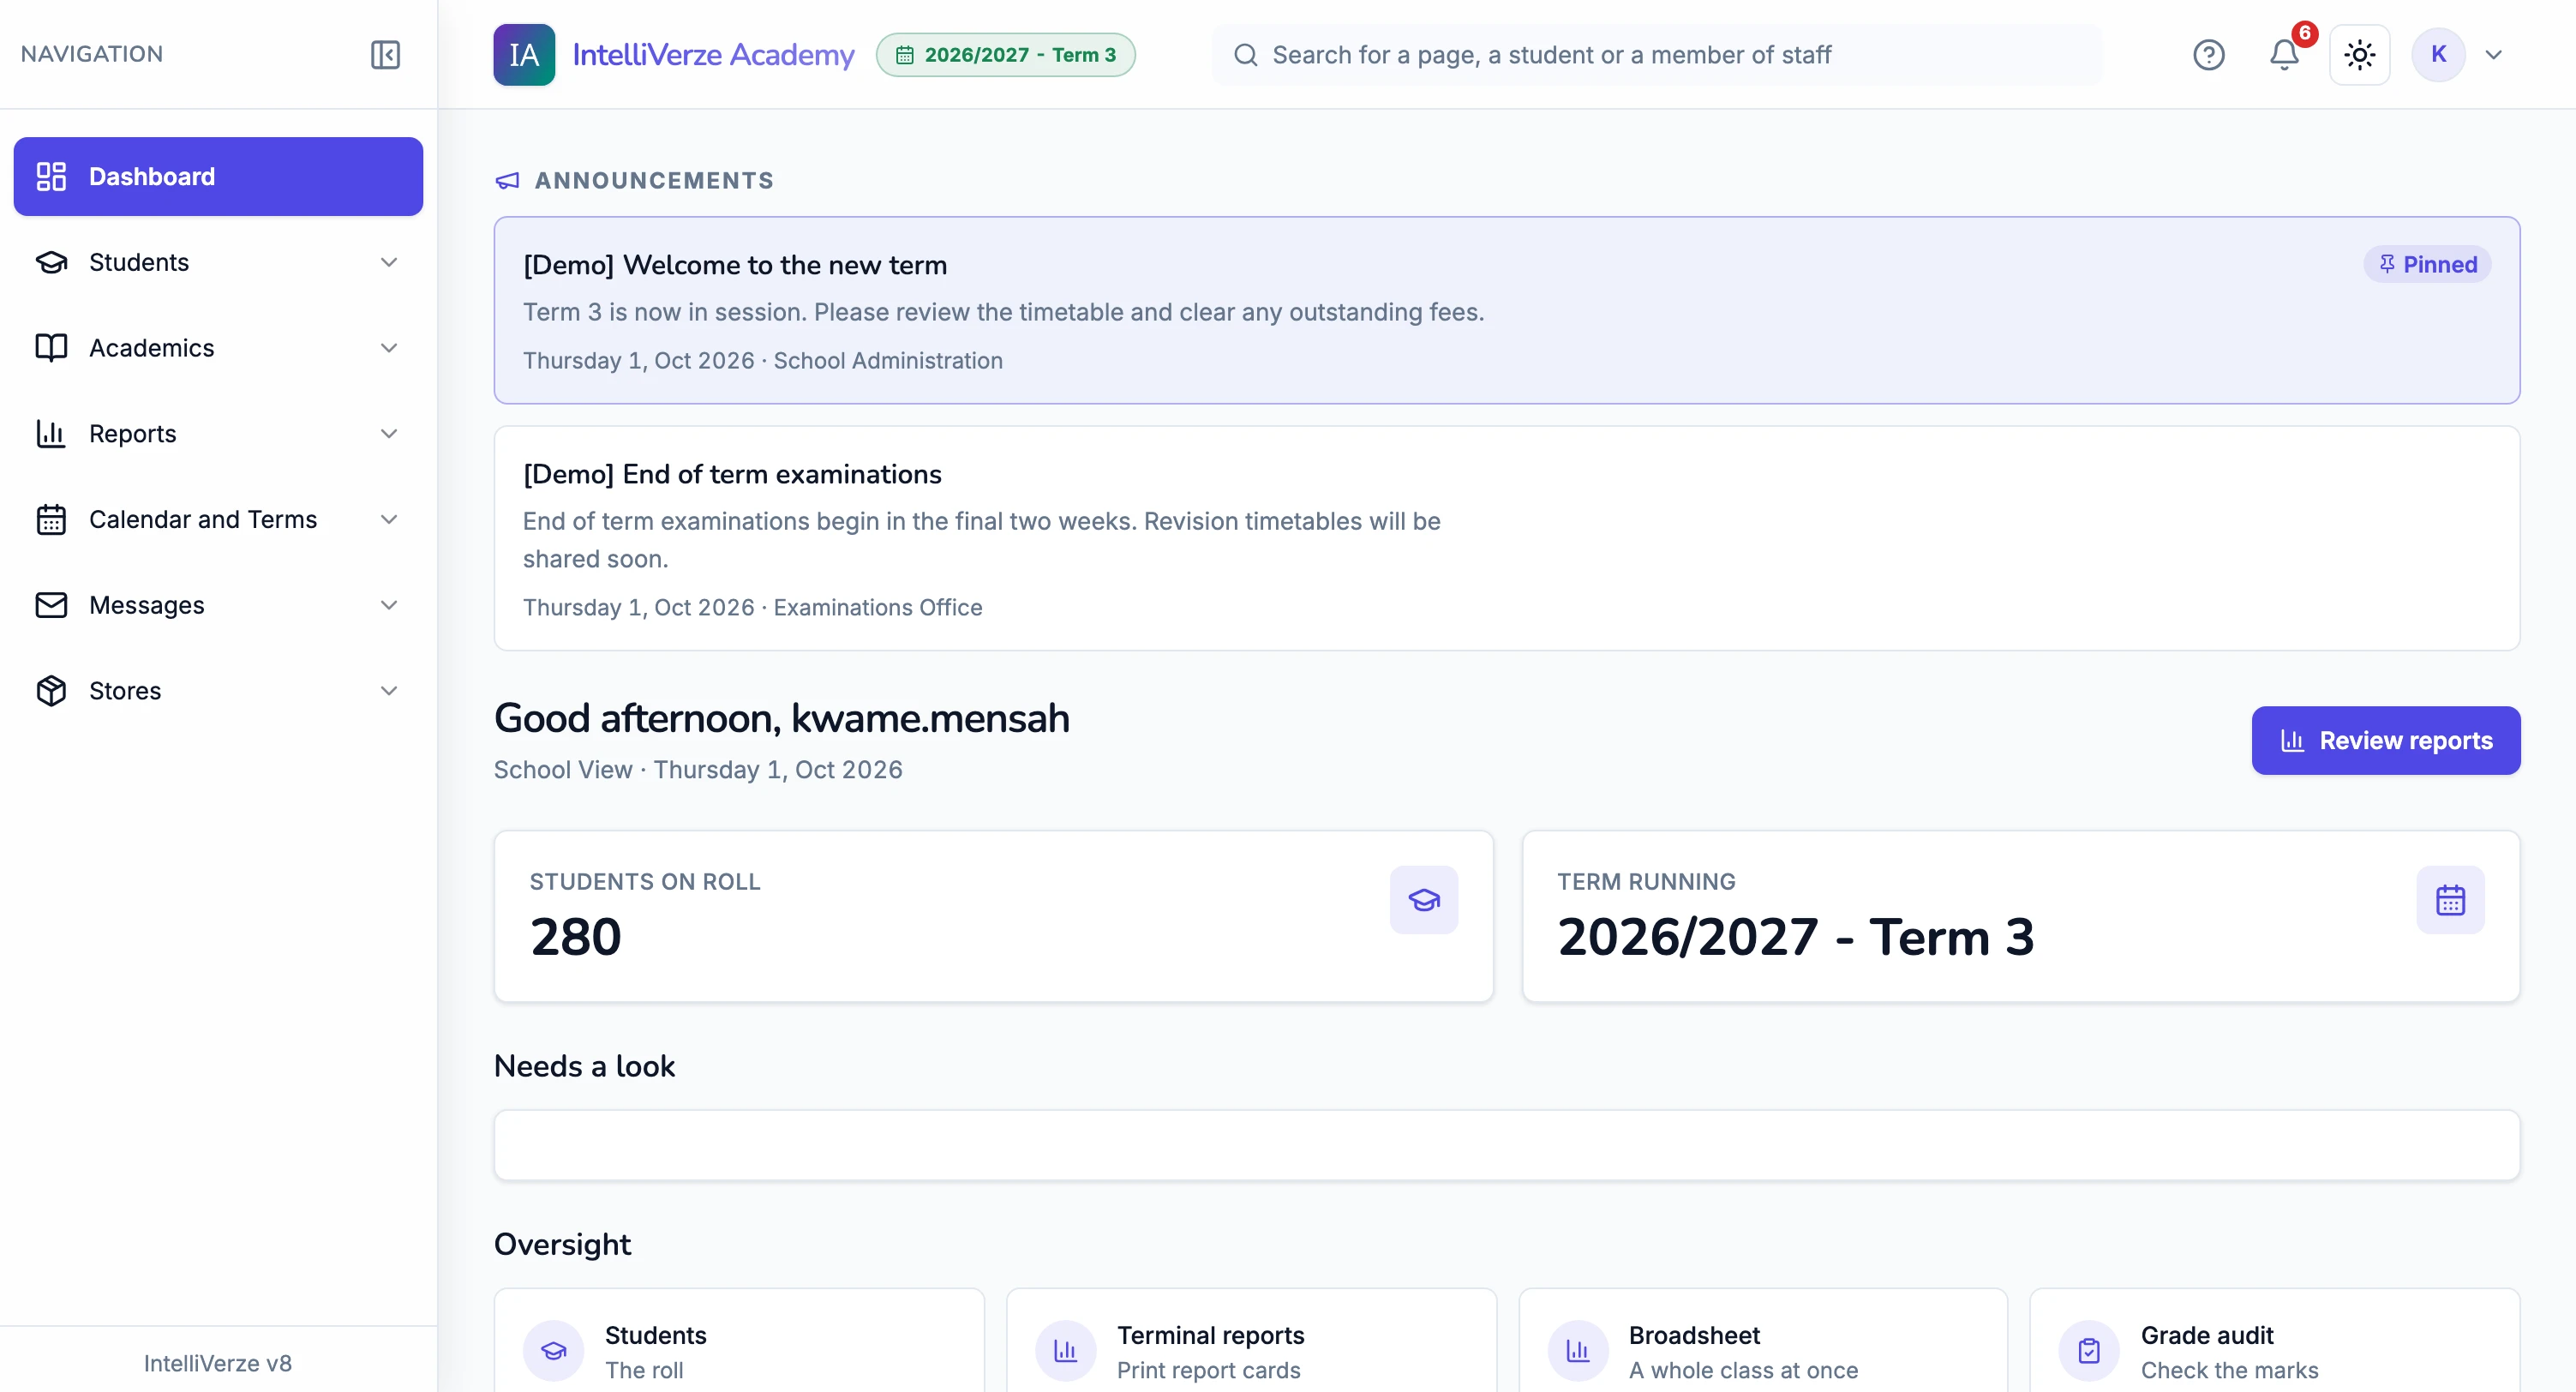This screenshot has width=2576, height=1392.
Task: Expand the Messages submenu chevron
Action: click(389, 605)
